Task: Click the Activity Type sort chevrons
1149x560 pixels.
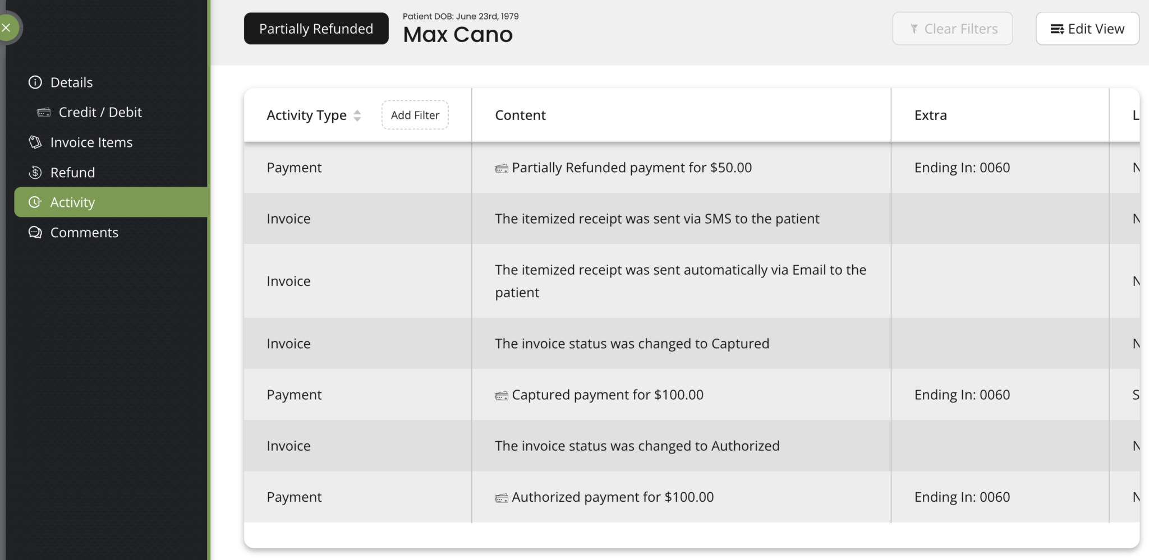Action: (357, 115)
